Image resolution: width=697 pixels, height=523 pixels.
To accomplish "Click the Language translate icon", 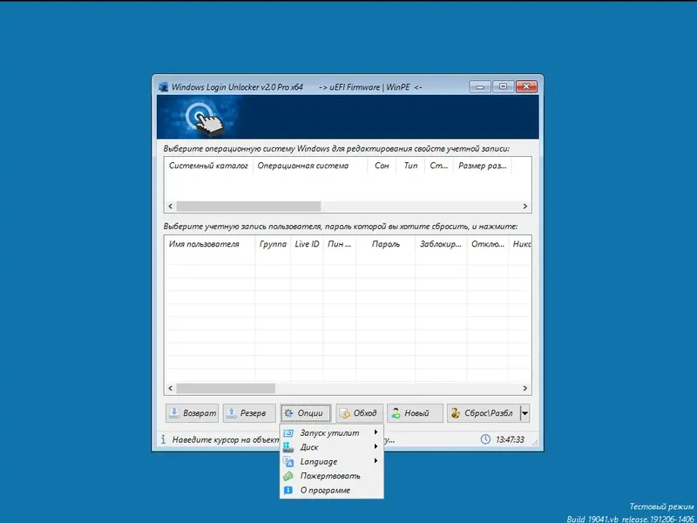I will click(288, 462).
